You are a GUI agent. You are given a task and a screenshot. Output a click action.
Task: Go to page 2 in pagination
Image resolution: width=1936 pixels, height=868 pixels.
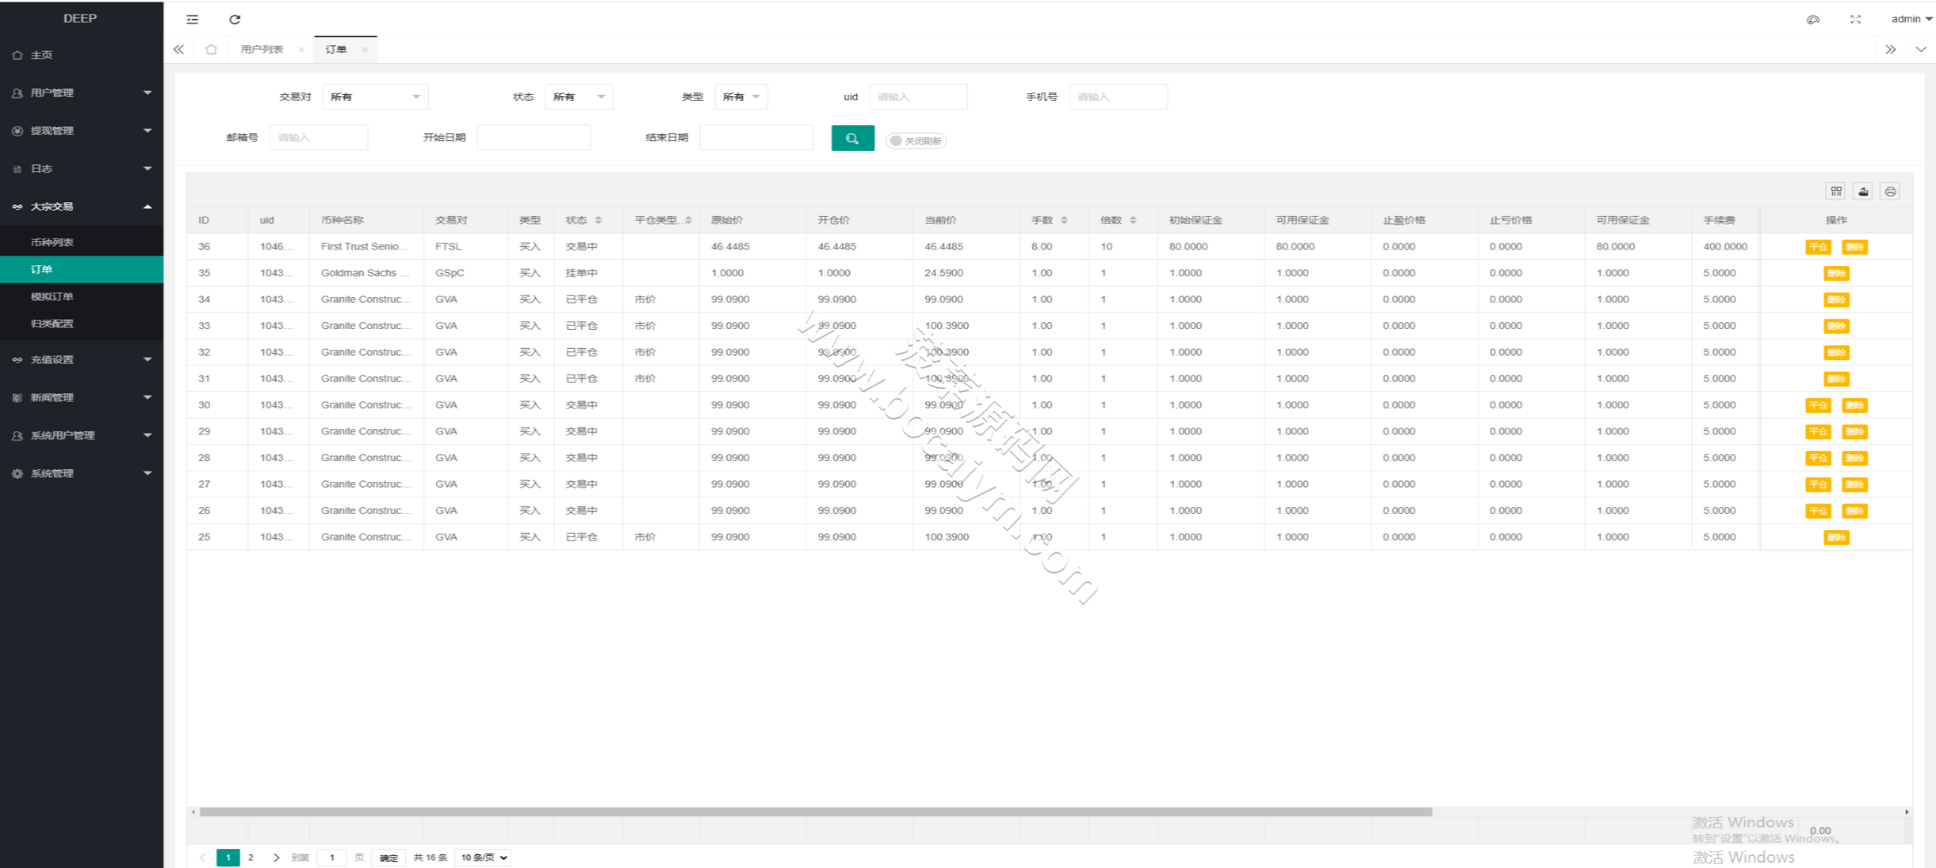coord(251,857)
